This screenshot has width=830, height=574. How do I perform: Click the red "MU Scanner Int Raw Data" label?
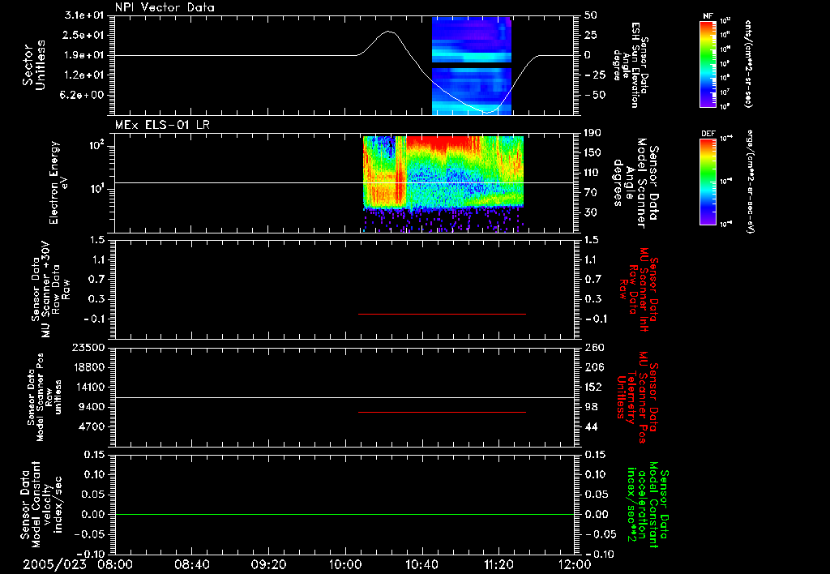639,289
